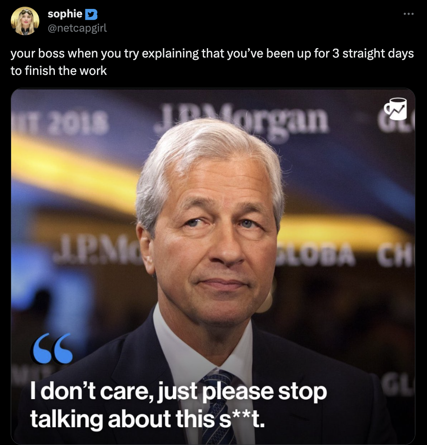This screenshot has height=445, width=427.
Task: Click the blue Twitter bird badge
Action: click(91, 14)
